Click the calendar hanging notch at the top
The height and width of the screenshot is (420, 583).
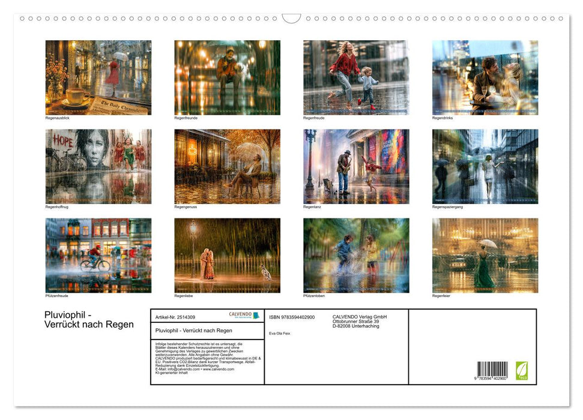point(292,18)
